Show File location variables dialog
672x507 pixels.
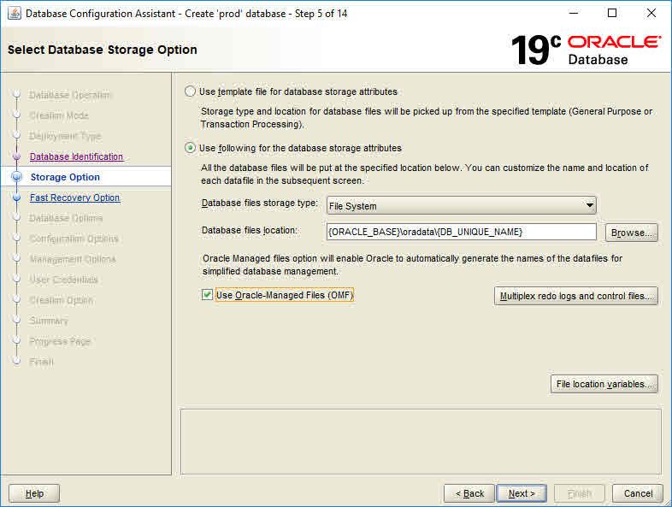click(604, 385)
